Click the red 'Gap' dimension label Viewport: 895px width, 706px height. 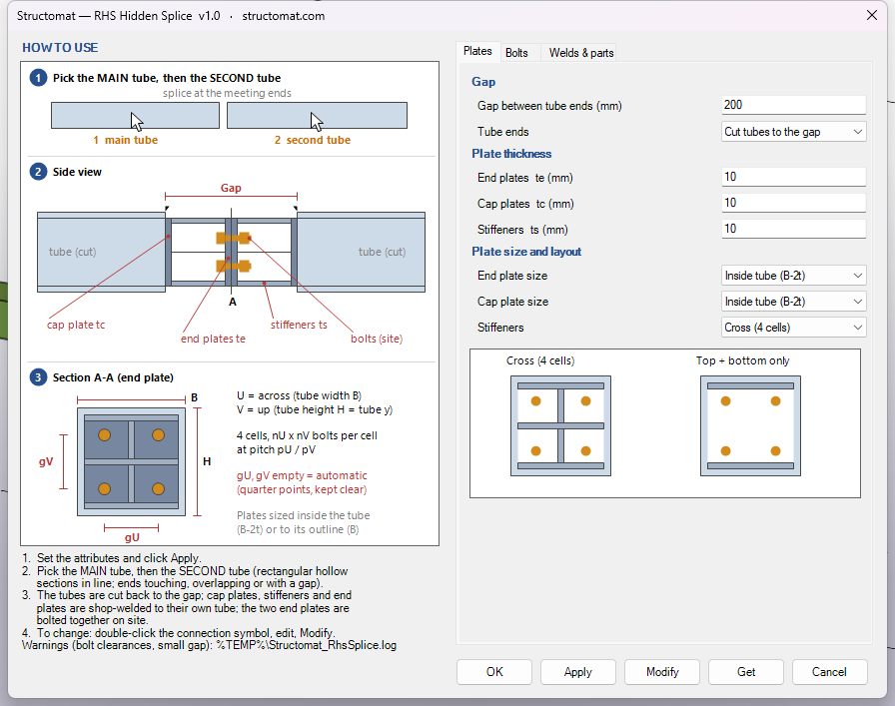click(x=231, y=188)
